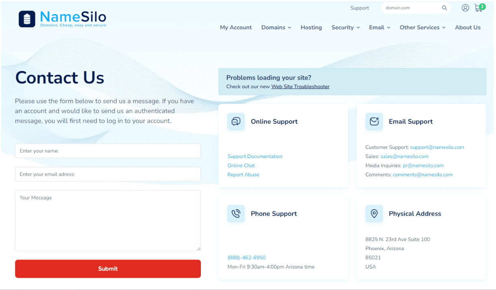Click the red Submit button
The height and width of the screenshot is (290, 496).
click(x=108, y=269)
